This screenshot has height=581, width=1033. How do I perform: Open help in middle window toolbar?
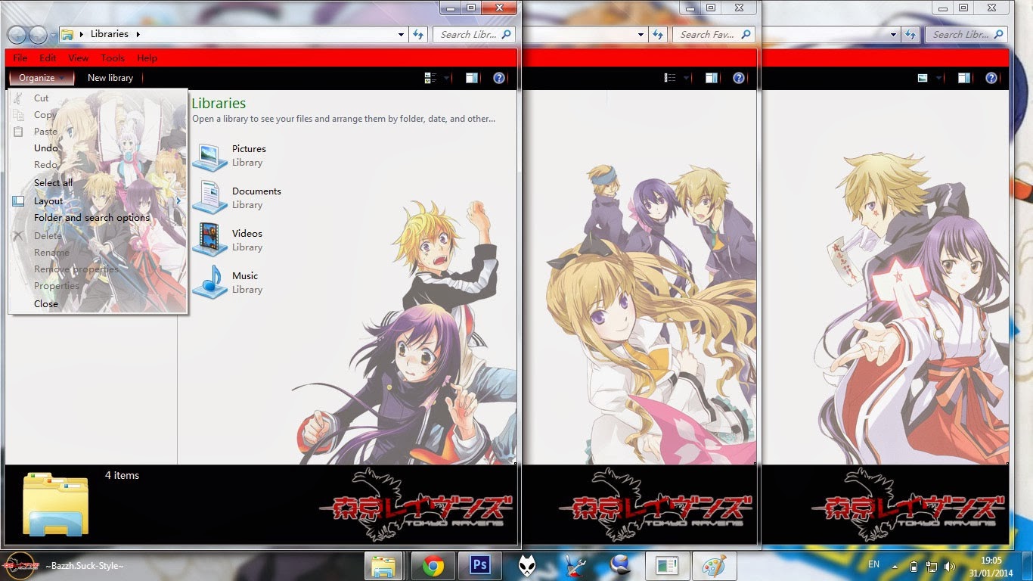tap(739, 78)
